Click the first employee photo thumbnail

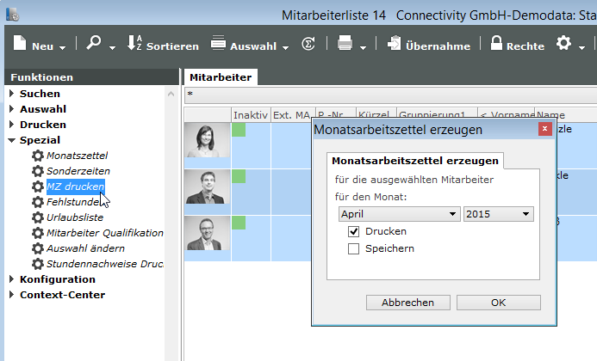click(x=208, y=140)
